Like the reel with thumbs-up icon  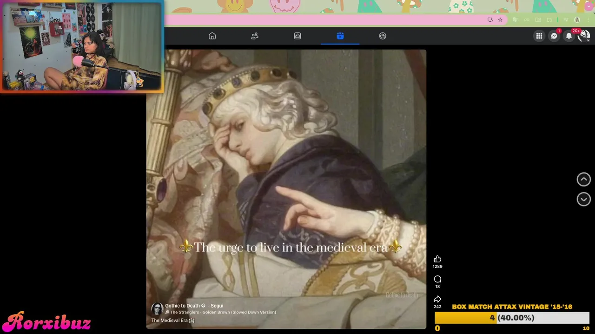437,259
